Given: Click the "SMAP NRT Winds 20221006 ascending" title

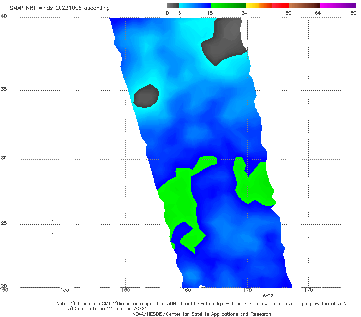Looking at the screenshot, I should [x=60, y=8].
